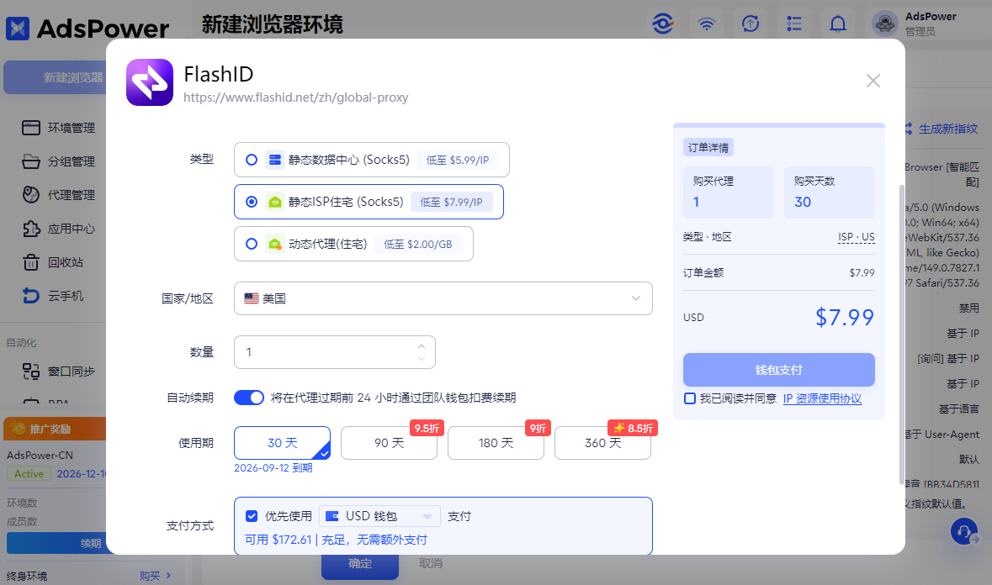Click the wallet icon in payment dropdown
The image size is (992, 585).
(x=332, y=516)
